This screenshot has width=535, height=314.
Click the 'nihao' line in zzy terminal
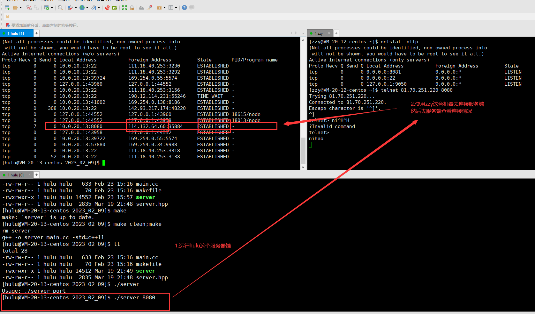316,139
